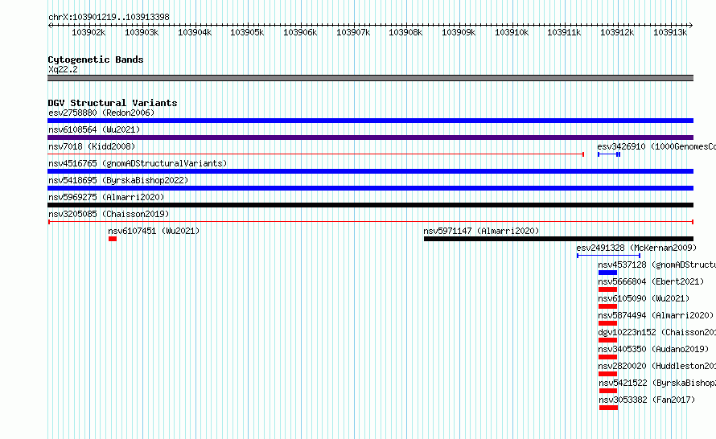This screenshot has height=439, width=716.
Task: Open the nsv3053382 (Fan2017) label
Action: pos(647,400)
